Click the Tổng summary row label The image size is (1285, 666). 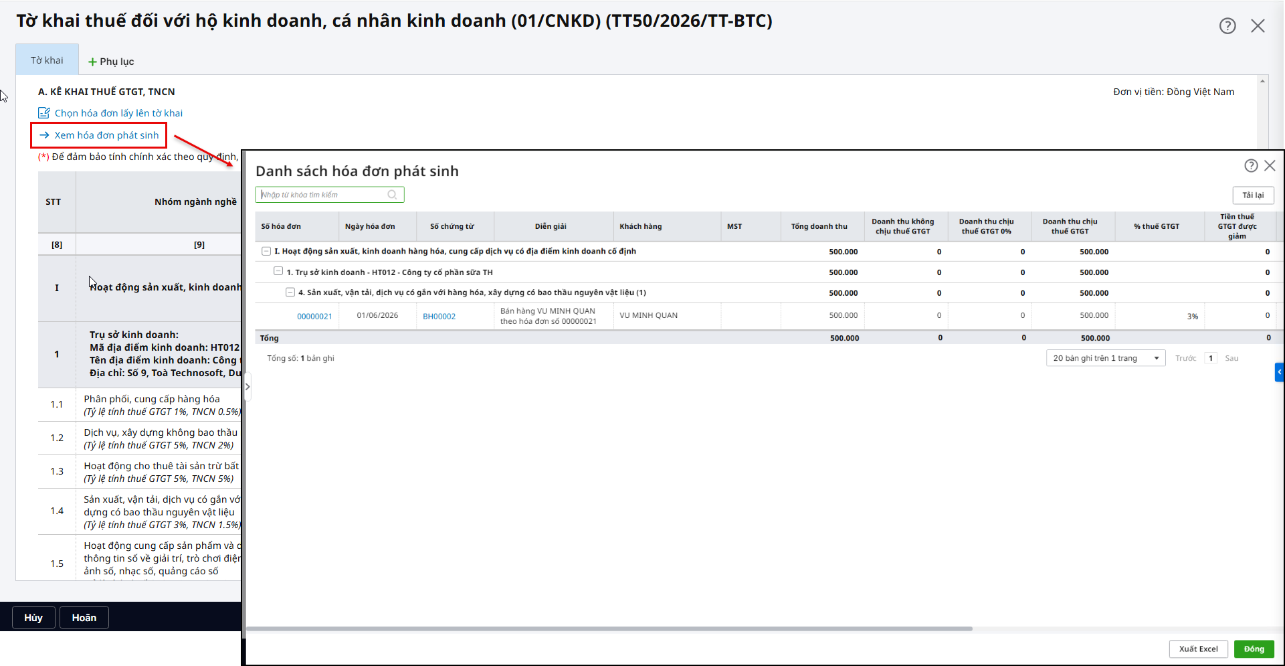pyautogui.click(x=269, y=339)
